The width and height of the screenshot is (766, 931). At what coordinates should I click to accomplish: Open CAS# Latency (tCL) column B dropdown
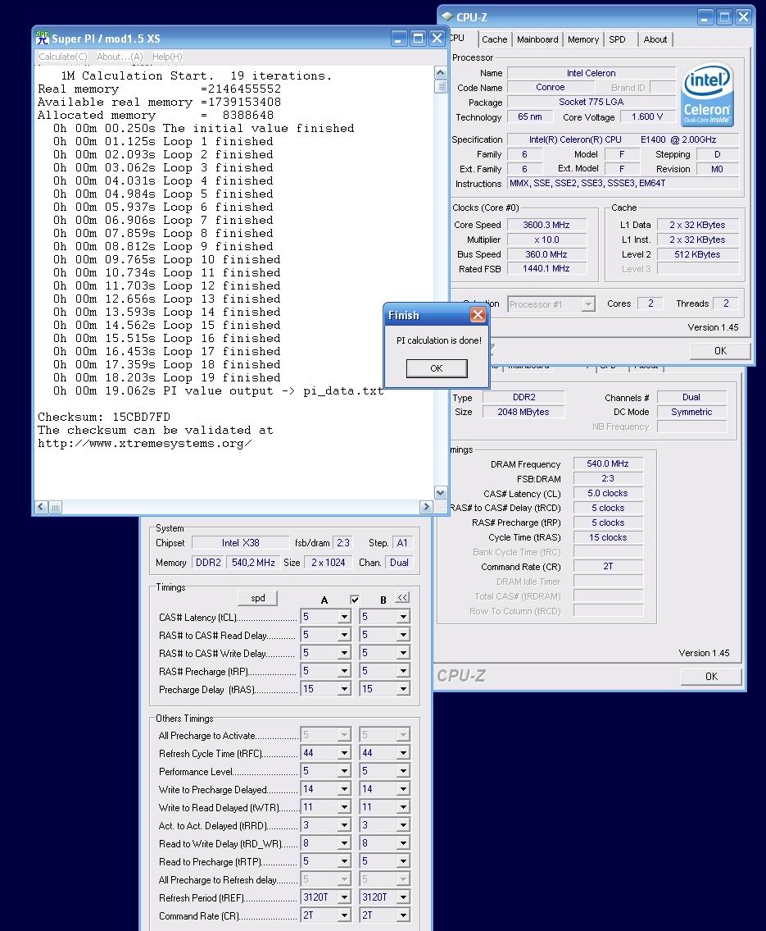pos(403,617)
